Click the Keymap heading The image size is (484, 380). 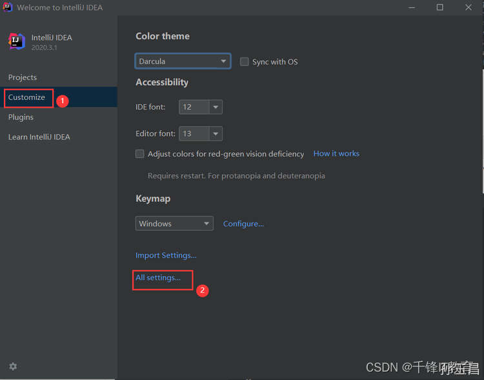tap(153, 199)
